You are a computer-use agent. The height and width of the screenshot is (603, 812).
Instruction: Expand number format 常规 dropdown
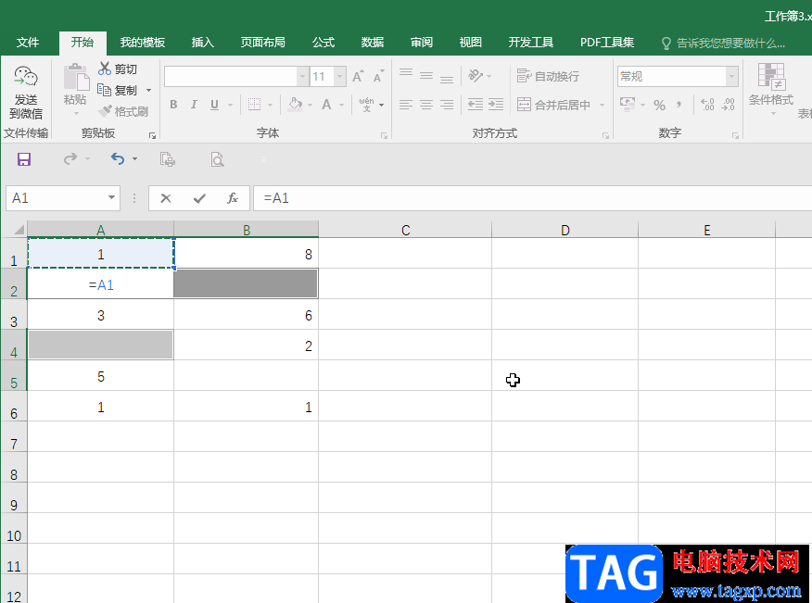click(731, 77)
